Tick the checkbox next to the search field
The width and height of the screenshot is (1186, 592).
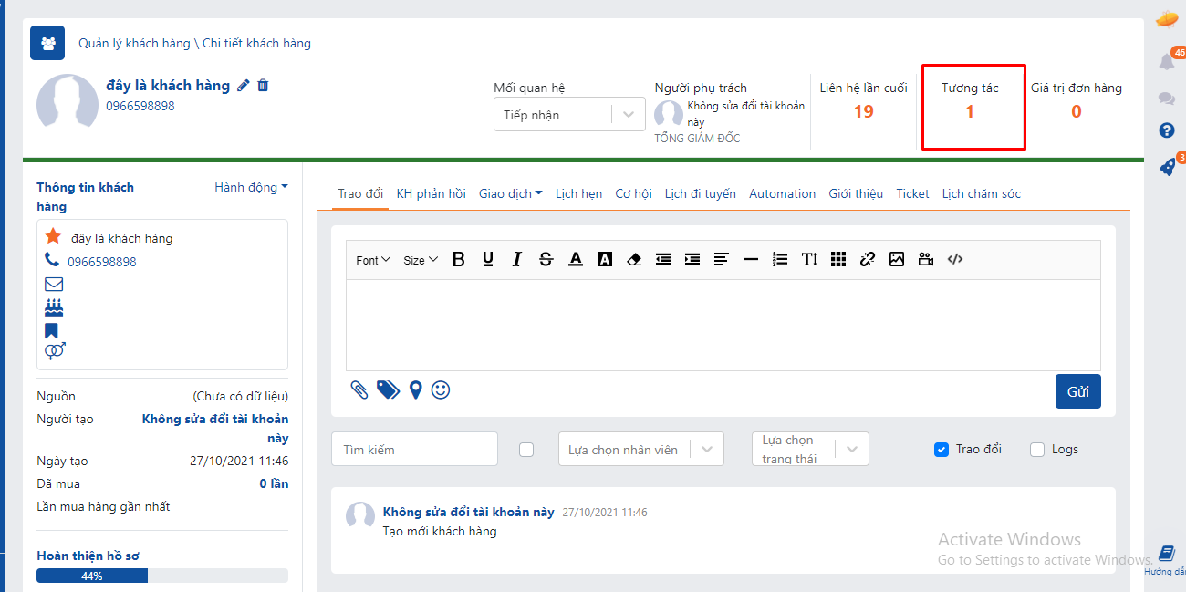pos(526,450)
